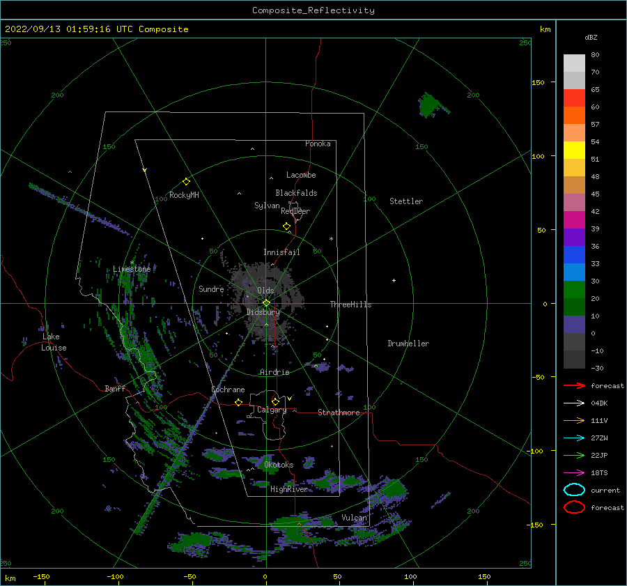Pick the slate-blue 0–10 dBZ swatch
627x586 pixels.
[x=574, y=325]
